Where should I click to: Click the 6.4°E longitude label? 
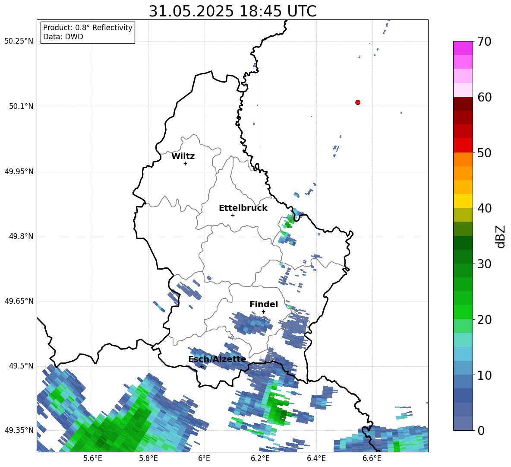point(316,458)
